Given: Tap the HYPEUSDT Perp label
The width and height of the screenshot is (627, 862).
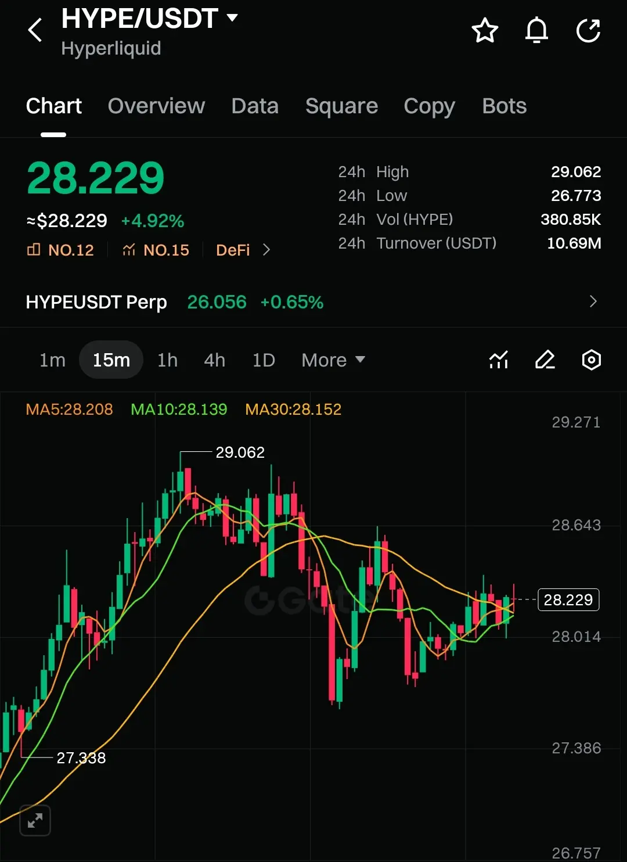Looking at the screenshot, I should tap(96, 303).
